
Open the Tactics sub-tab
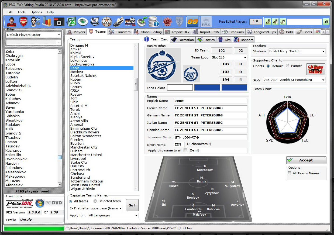[206, 40]
